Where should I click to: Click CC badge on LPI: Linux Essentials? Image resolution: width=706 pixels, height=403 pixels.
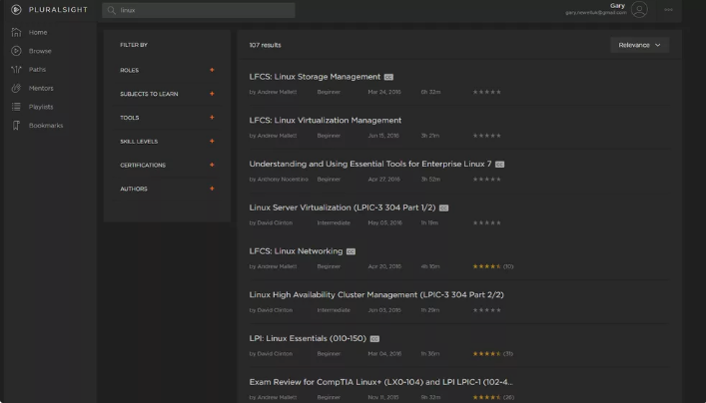[374, 339]
